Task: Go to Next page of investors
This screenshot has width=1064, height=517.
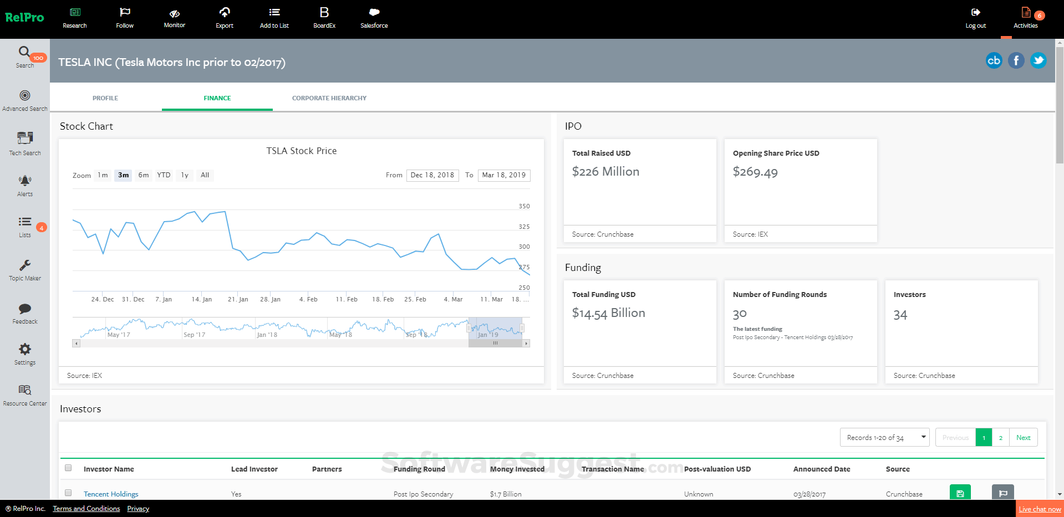Action: click(x=1023, y=437)
